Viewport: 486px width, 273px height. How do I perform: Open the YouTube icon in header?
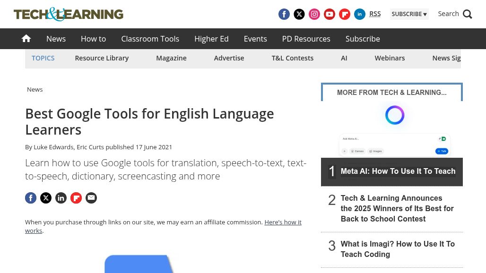(330, 14)
